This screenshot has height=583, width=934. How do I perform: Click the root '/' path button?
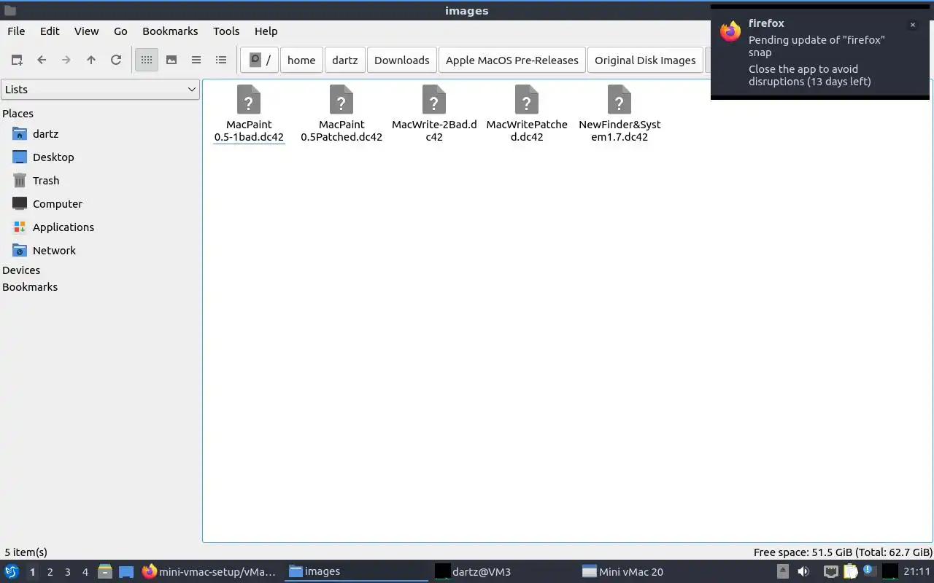[259, 60]
